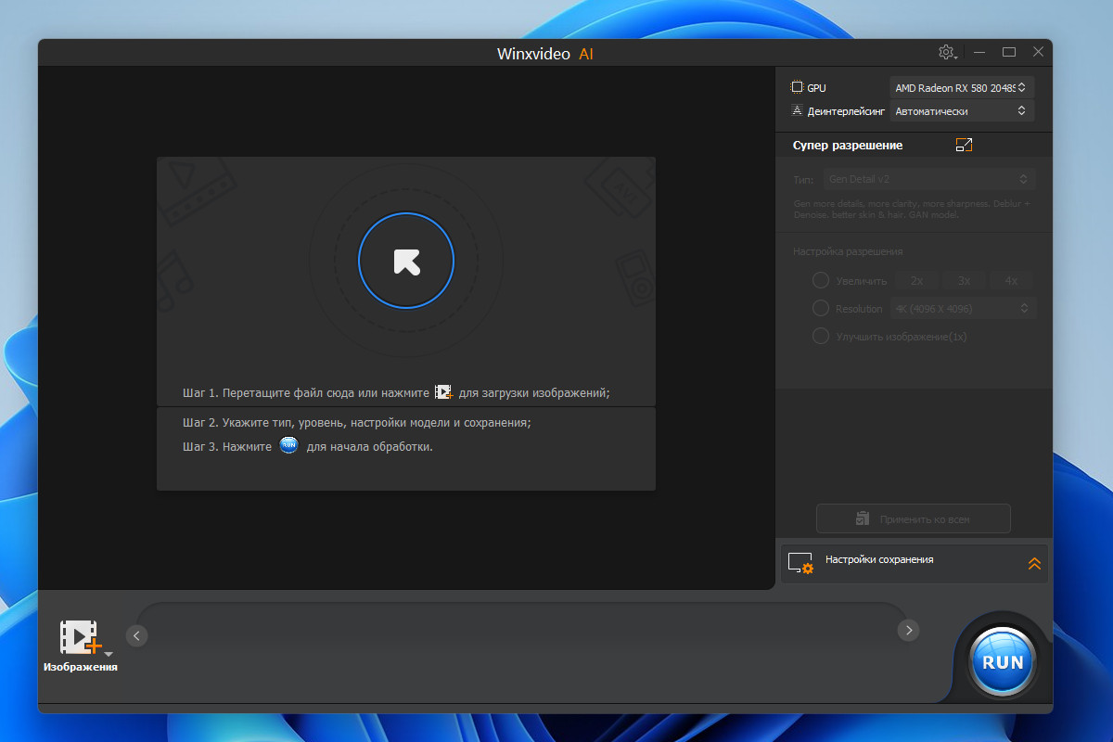Choose the 2x upscale option
This screenshot has height=742, width=1113.
(916, 280)
